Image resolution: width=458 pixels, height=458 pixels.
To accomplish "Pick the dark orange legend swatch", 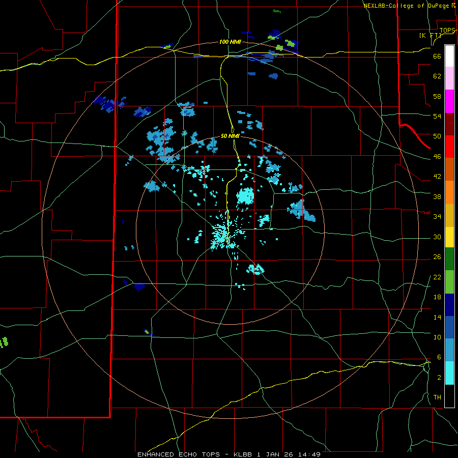I will (x=449, y=169).
